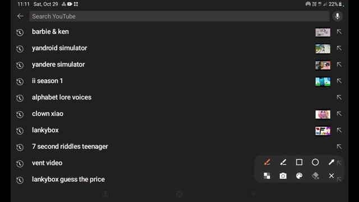Tap the history icon beside 'vent video'

pos(20,163)
